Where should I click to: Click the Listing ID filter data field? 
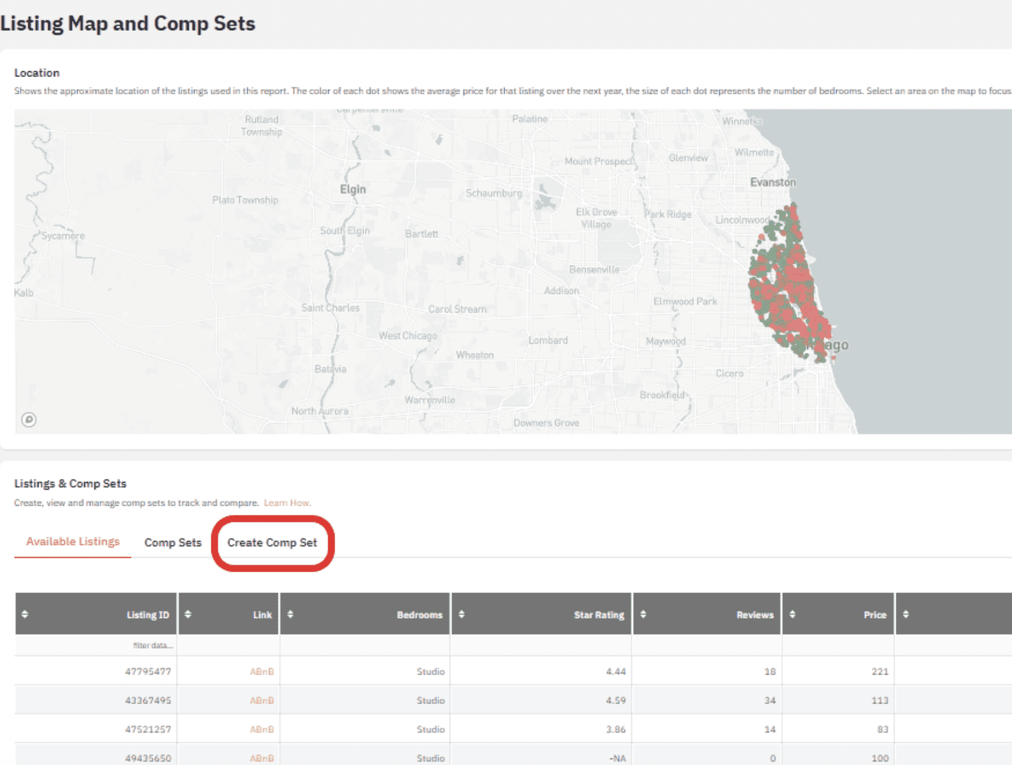[x=96, y=645]
